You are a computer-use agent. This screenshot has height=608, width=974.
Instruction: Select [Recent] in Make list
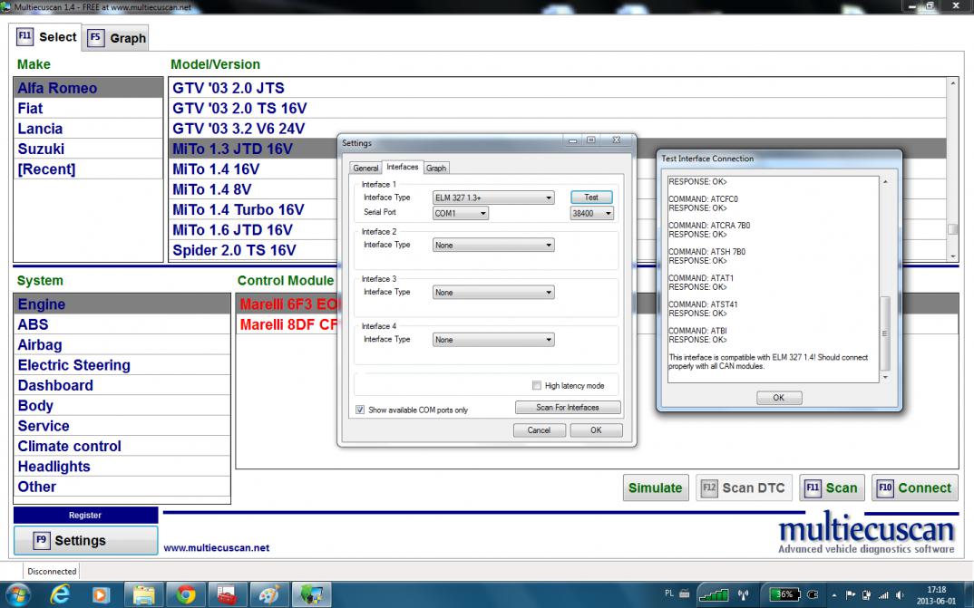(x=88, y=169)
